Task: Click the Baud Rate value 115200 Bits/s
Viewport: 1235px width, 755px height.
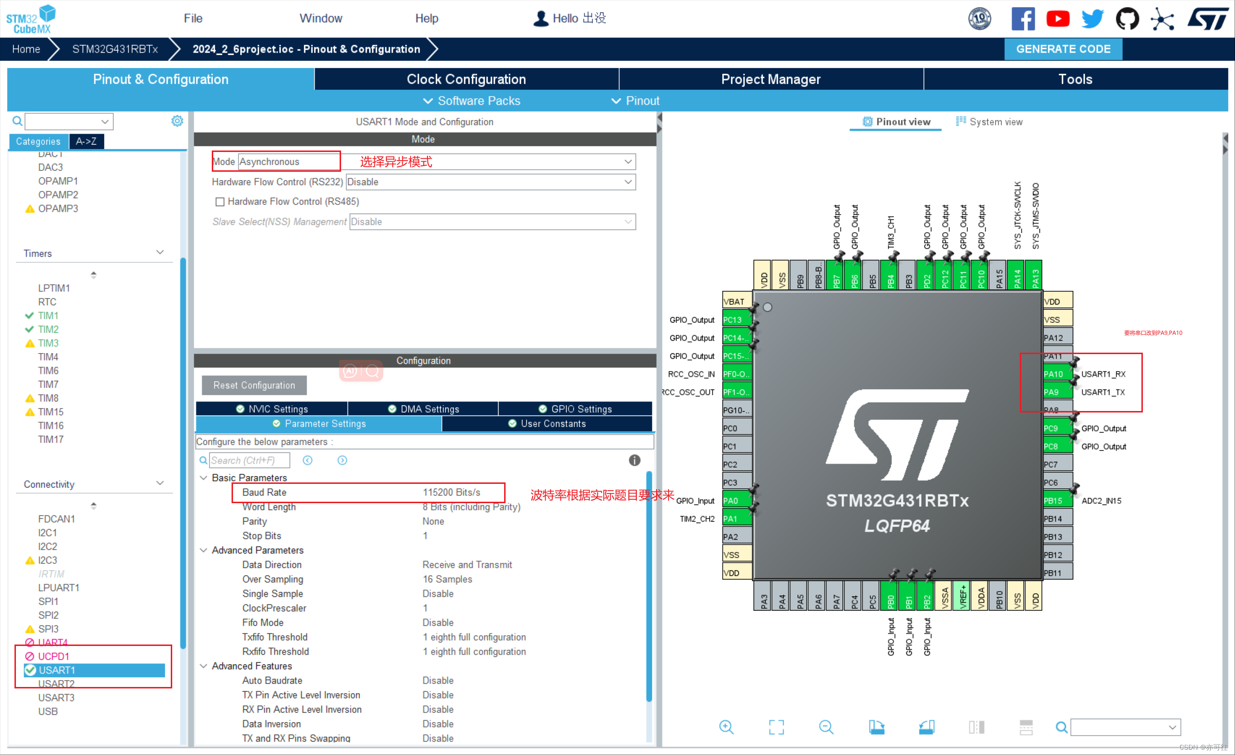Action: 452,492
